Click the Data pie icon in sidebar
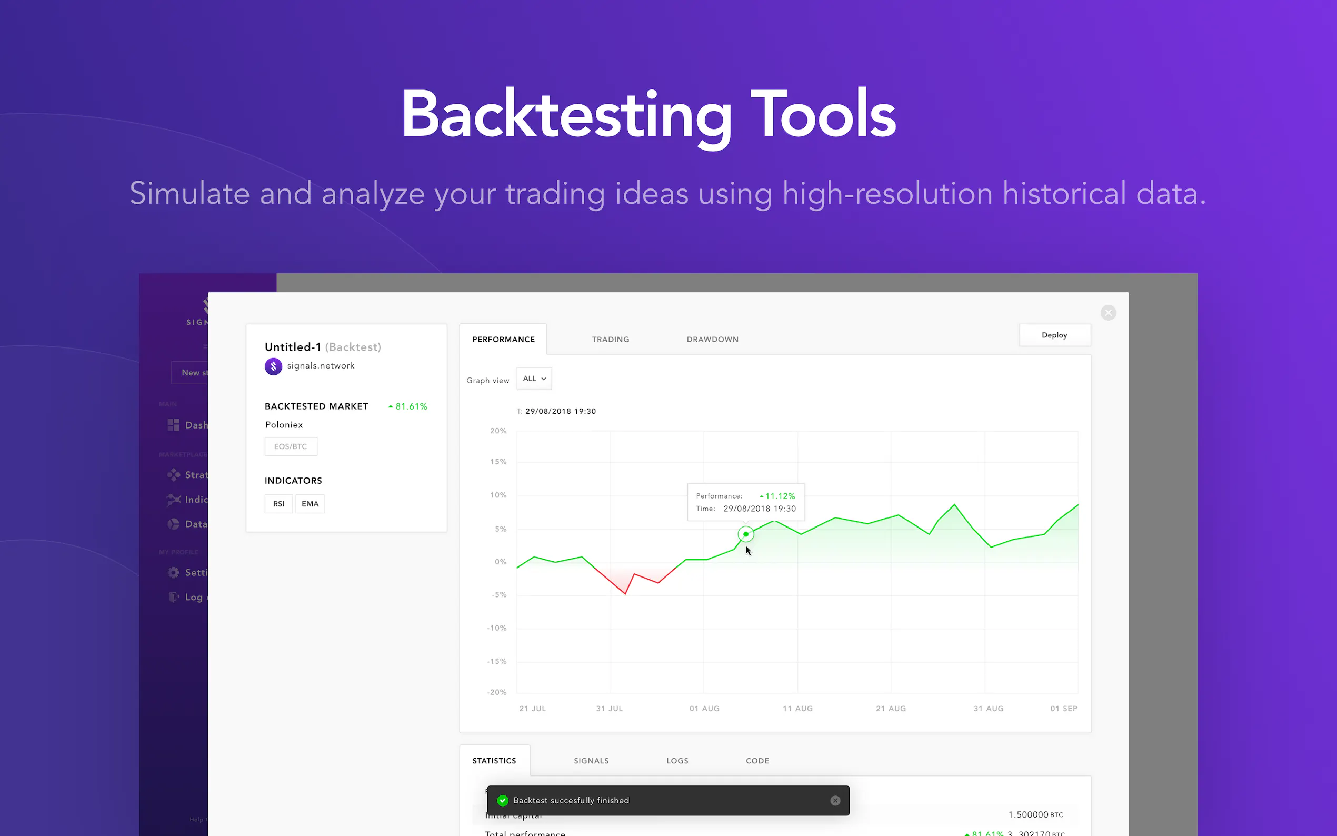This screenshot has height=836, width=1337. pos(174,524)
